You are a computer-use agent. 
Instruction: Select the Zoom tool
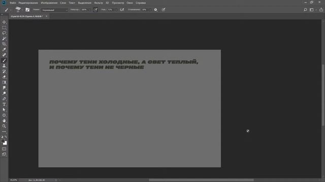[x=4, y=126]
